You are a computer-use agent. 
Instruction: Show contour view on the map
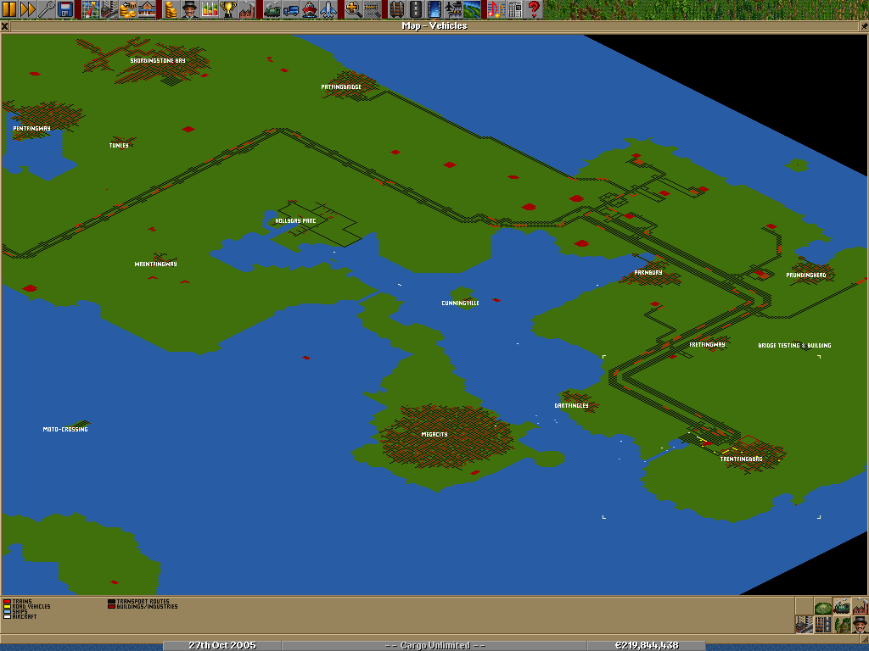coord(823,605)
